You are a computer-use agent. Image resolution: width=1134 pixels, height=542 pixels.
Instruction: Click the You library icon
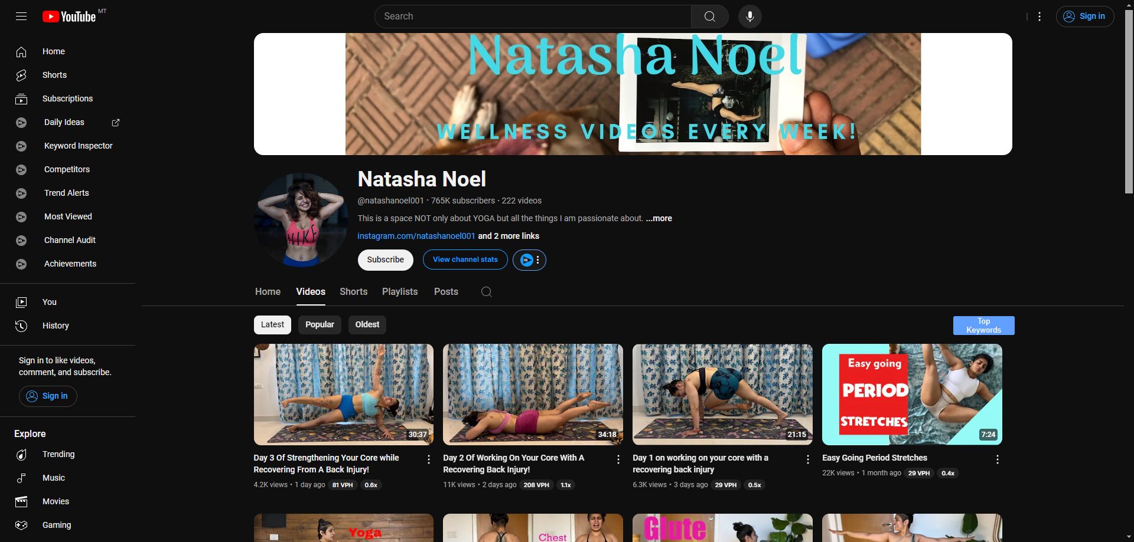point(21,303)
